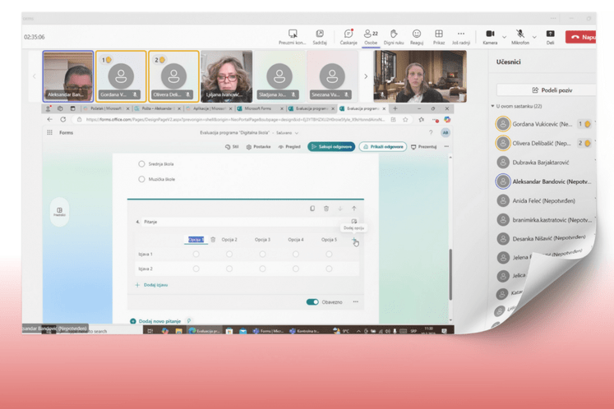Move the question up with arrow icon
The height and width of the screenshot is (409, 614).
coord(354,209)
